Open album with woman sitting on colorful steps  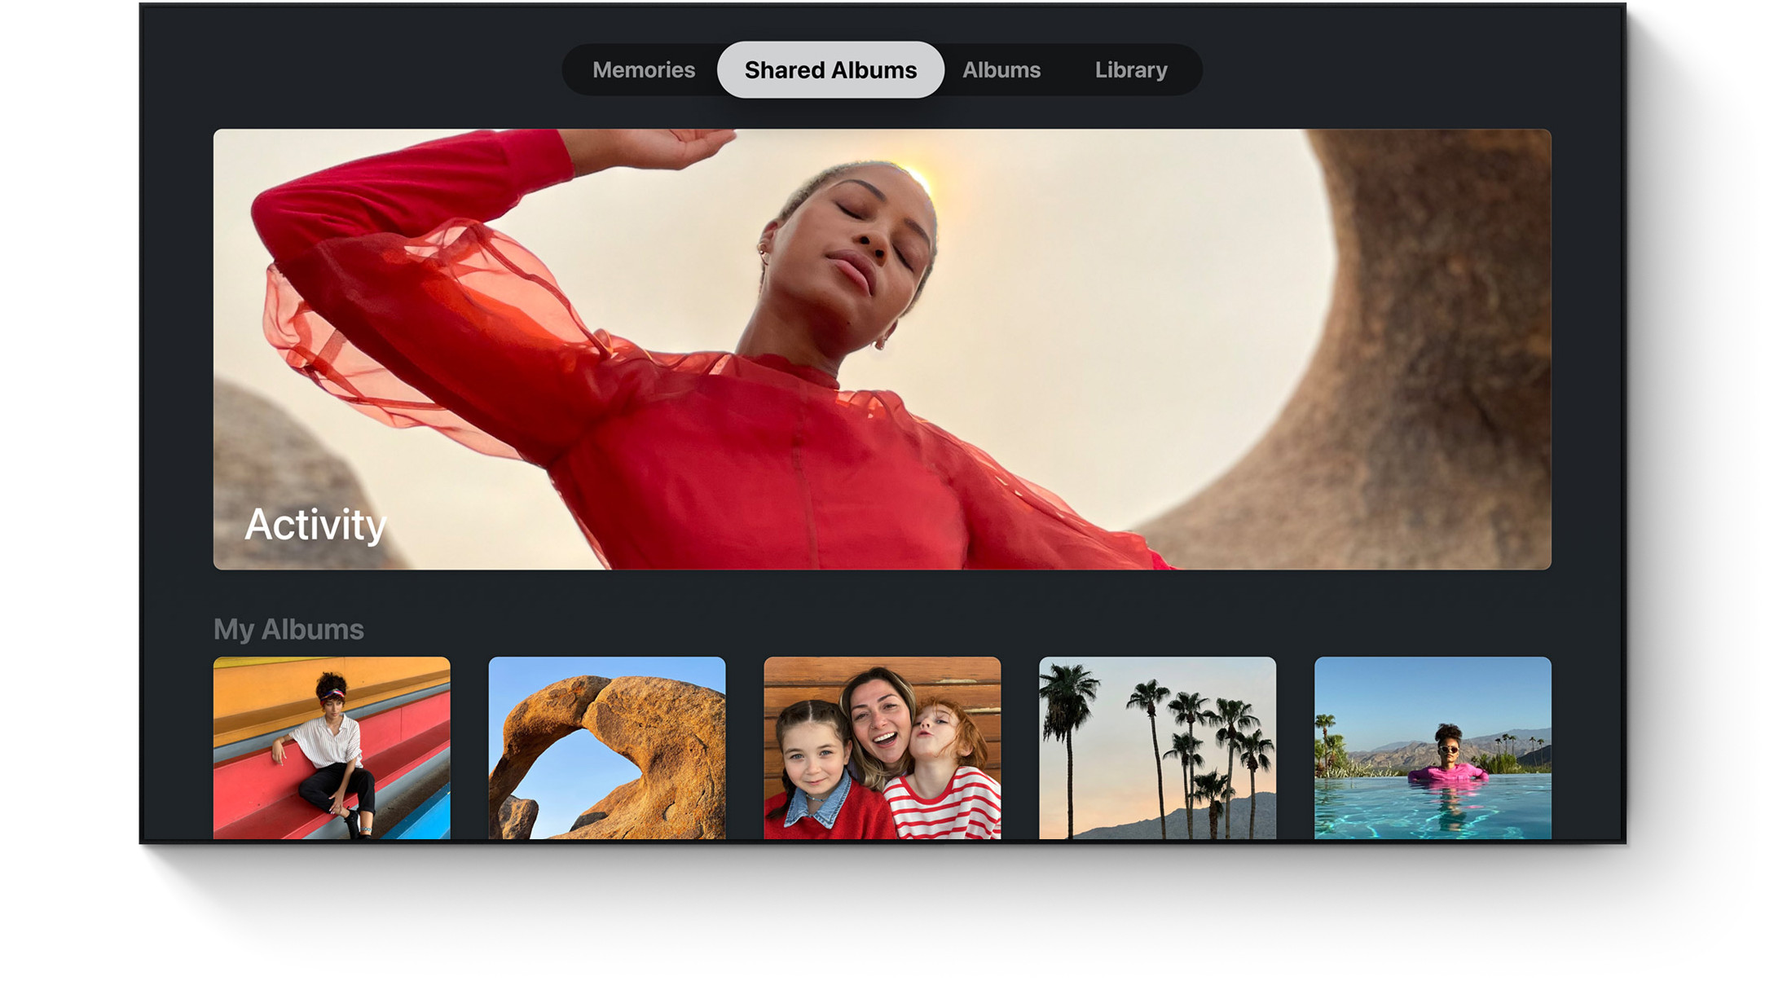[x=332, y=747]
